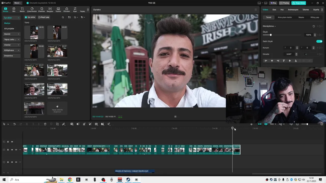Click the undo arrow in timeline toolbar
Screen dimensions: 326x183
[x=15, y=124]
